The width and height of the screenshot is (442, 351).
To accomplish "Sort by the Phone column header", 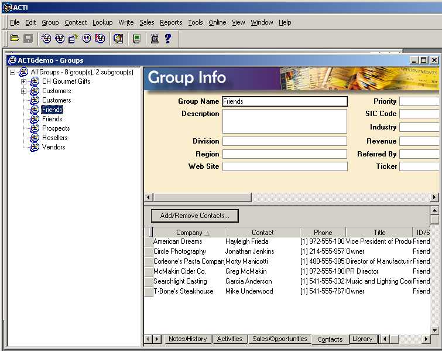I will coord(323,233).
